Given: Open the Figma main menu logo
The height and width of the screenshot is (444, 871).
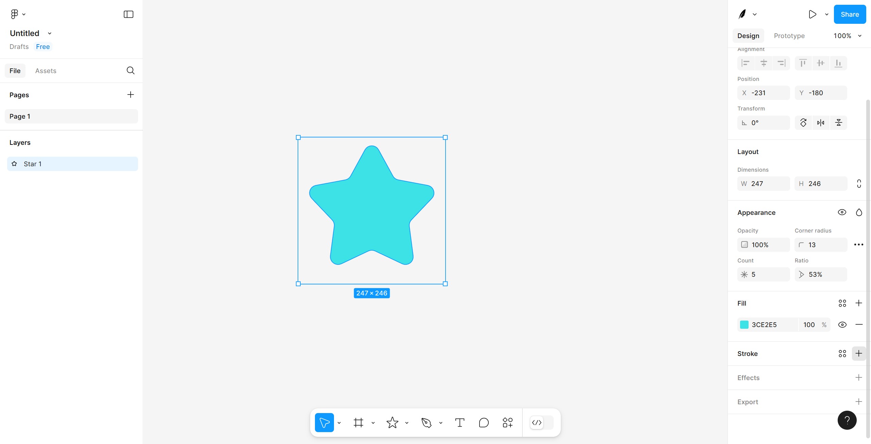Looking at the screenshot, I should (14, 14).
